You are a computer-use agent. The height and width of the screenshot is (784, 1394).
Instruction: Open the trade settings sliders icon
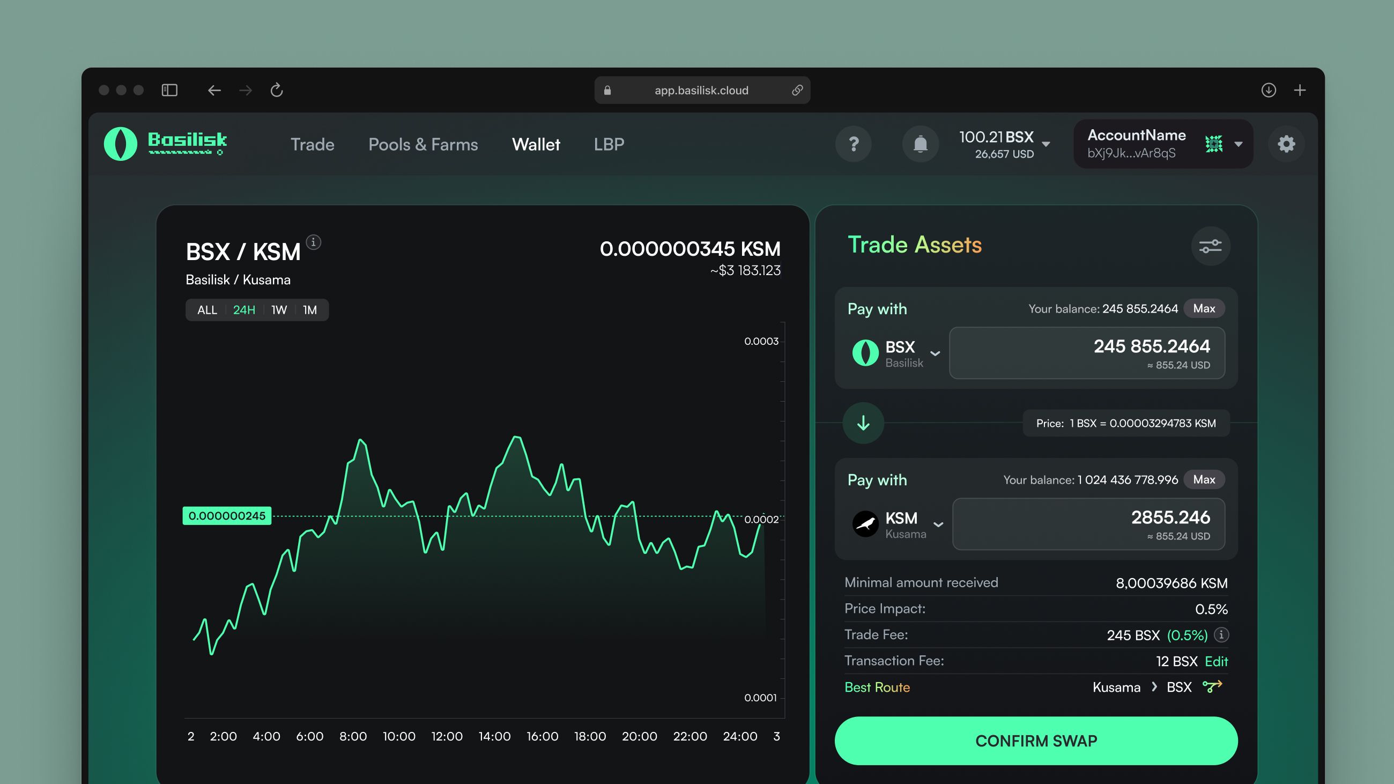(1210, 246)
